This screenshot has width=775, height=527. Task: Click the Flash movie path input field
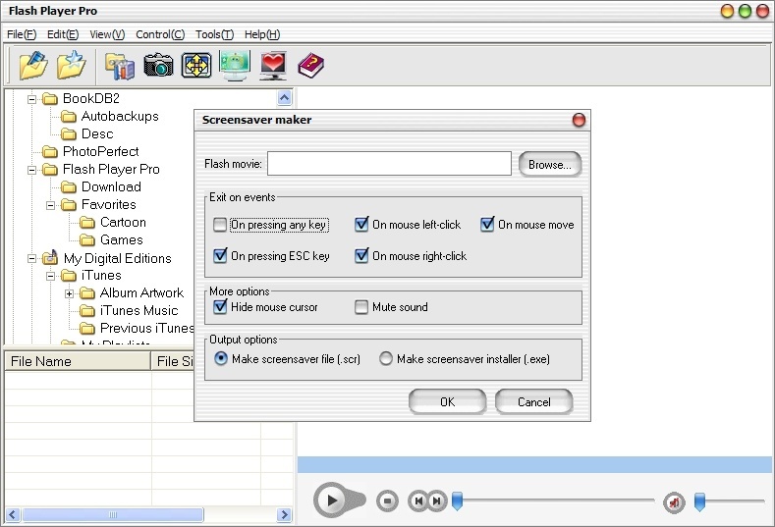point(389,164)
